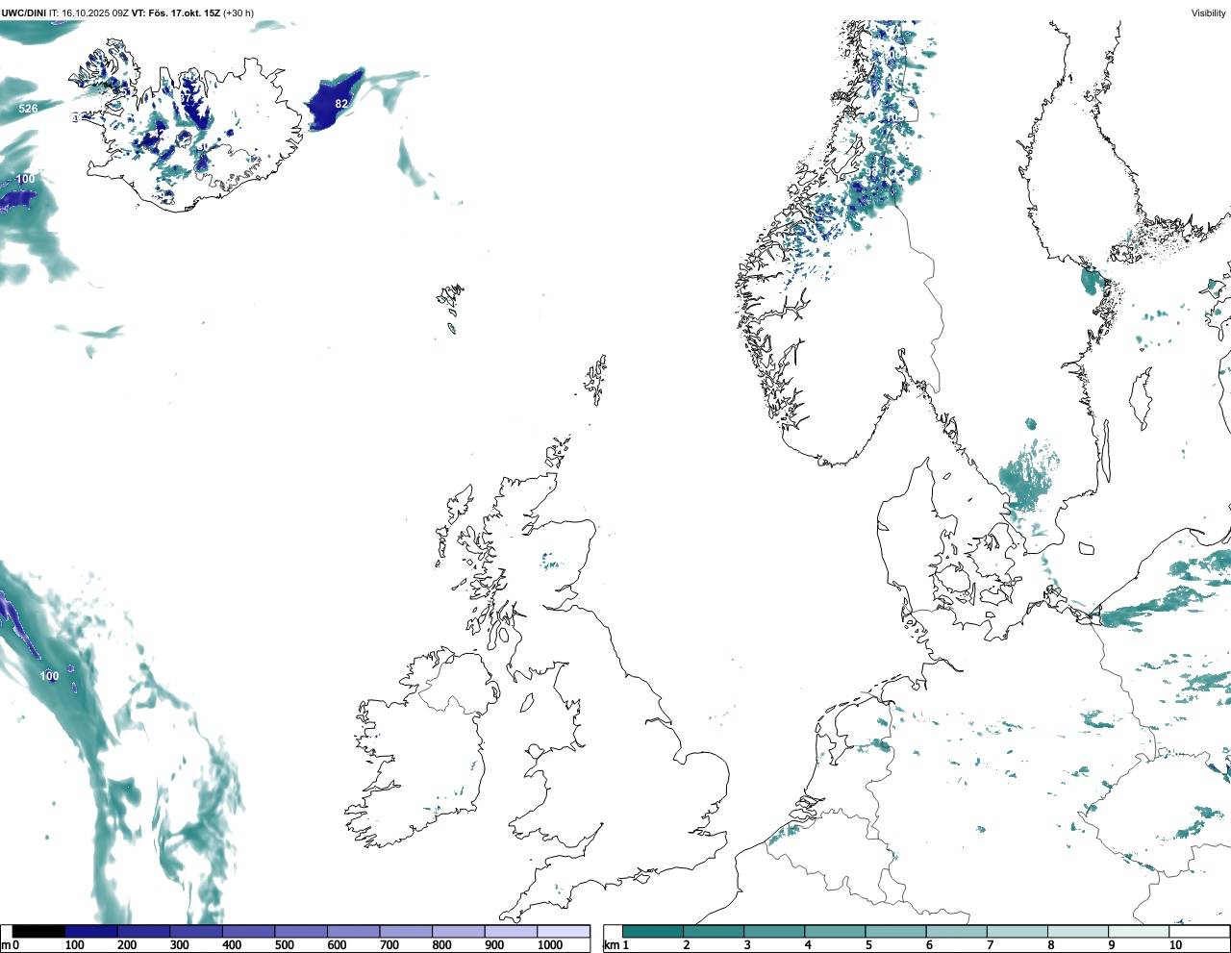Click the "100" value above the southwest Iceland offshore patch
The height and width of the screenshot is (953, 1231).
tap(25, 179)
